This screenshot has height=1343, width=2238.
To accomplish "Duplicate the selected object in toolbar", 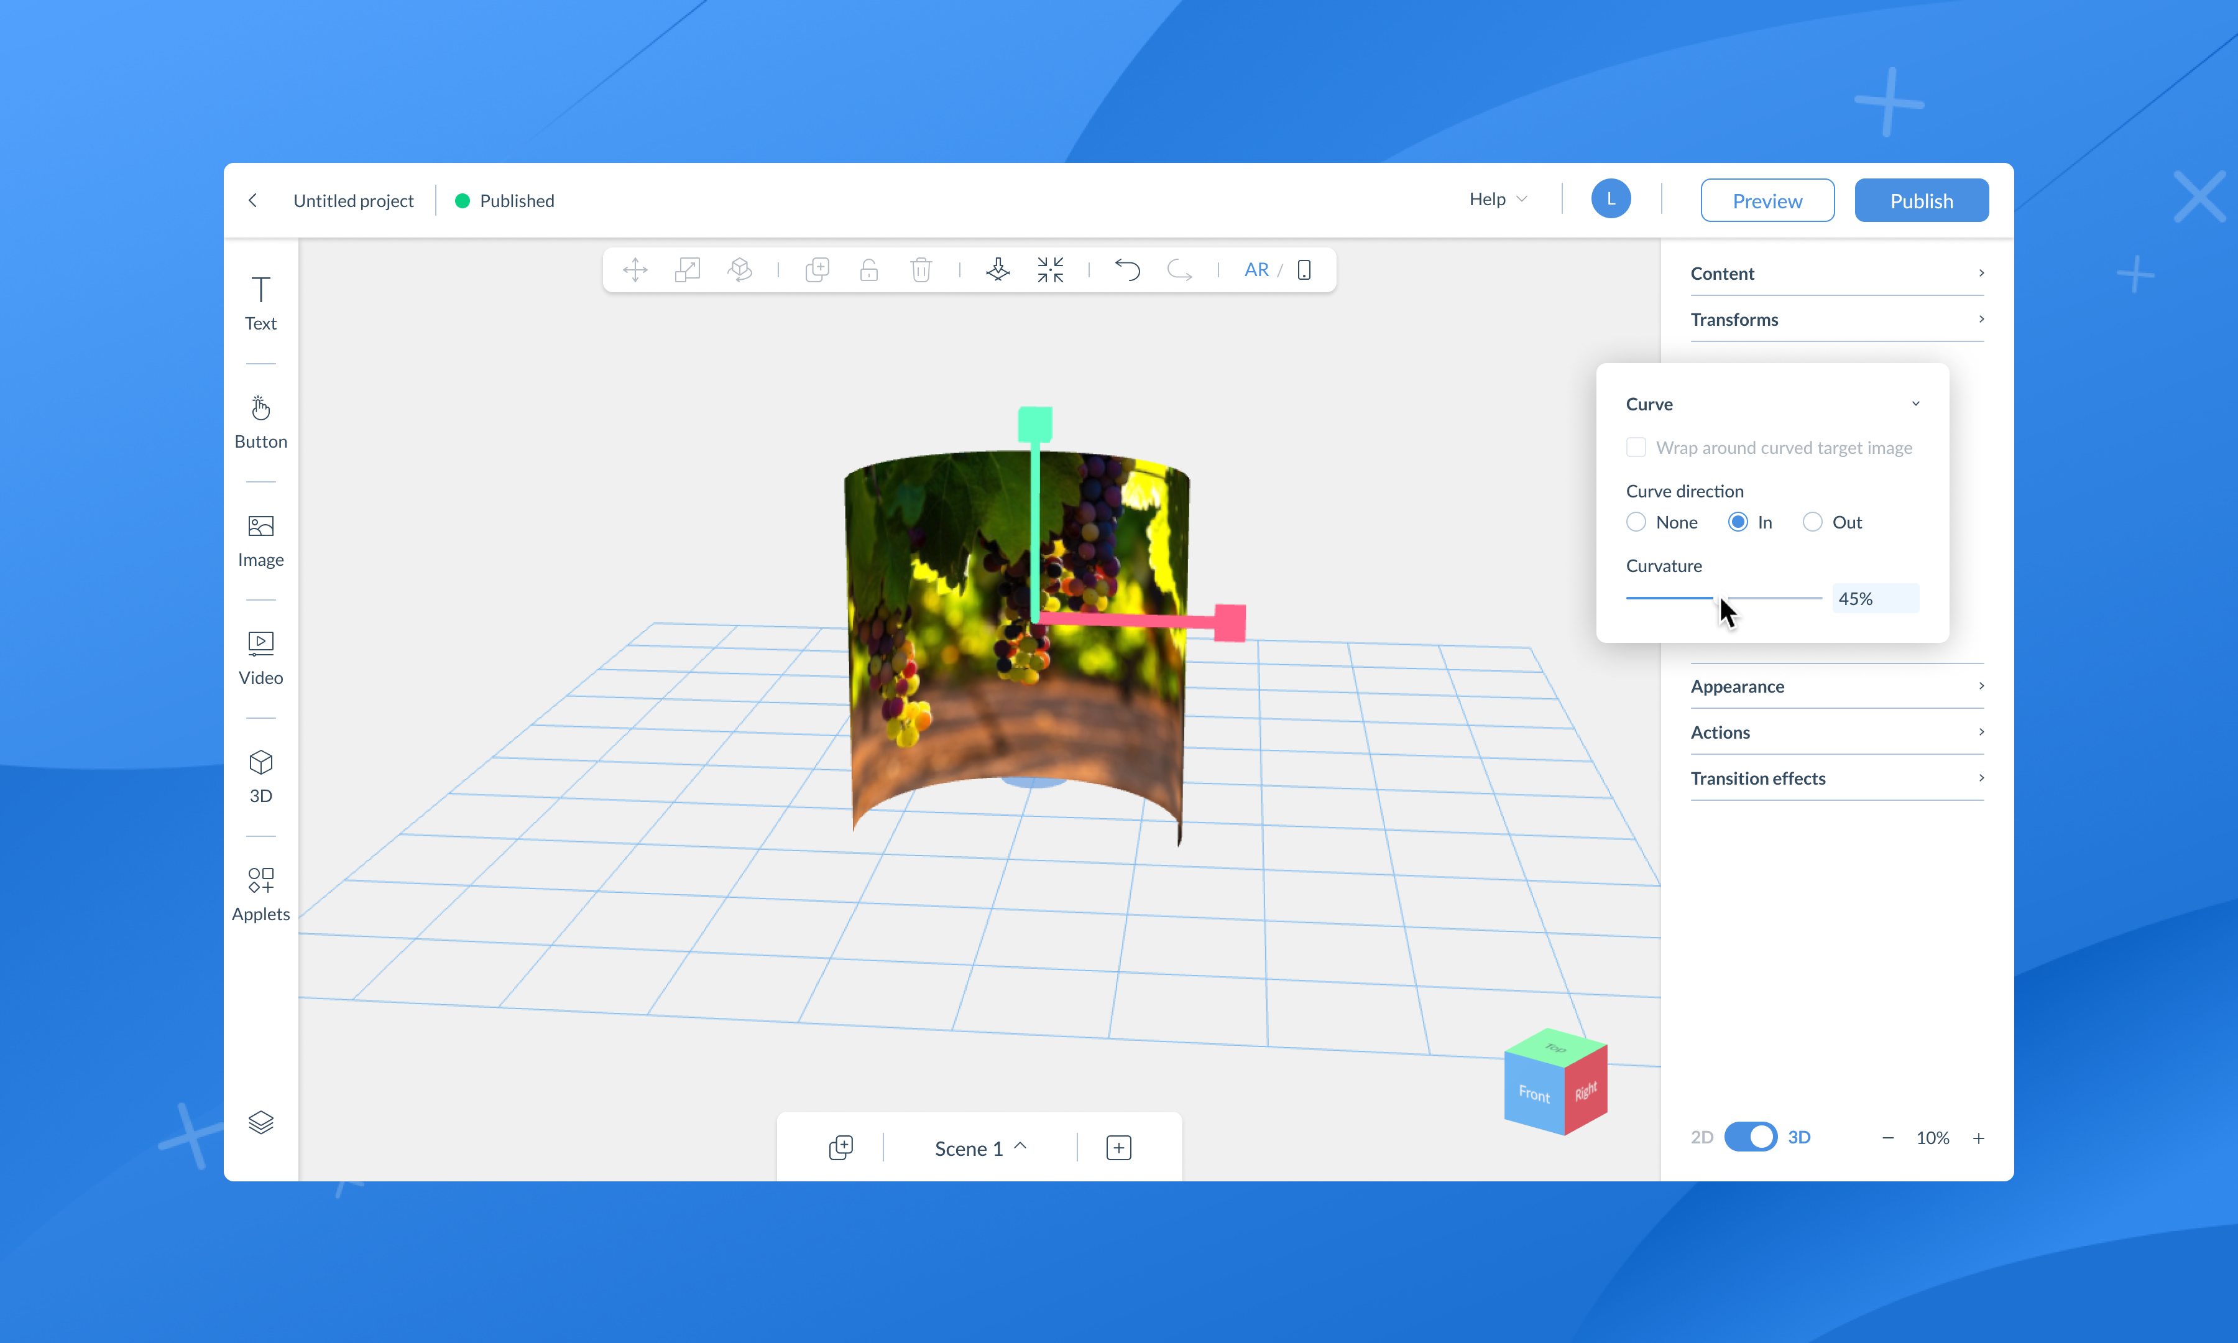I will (817, 270).
